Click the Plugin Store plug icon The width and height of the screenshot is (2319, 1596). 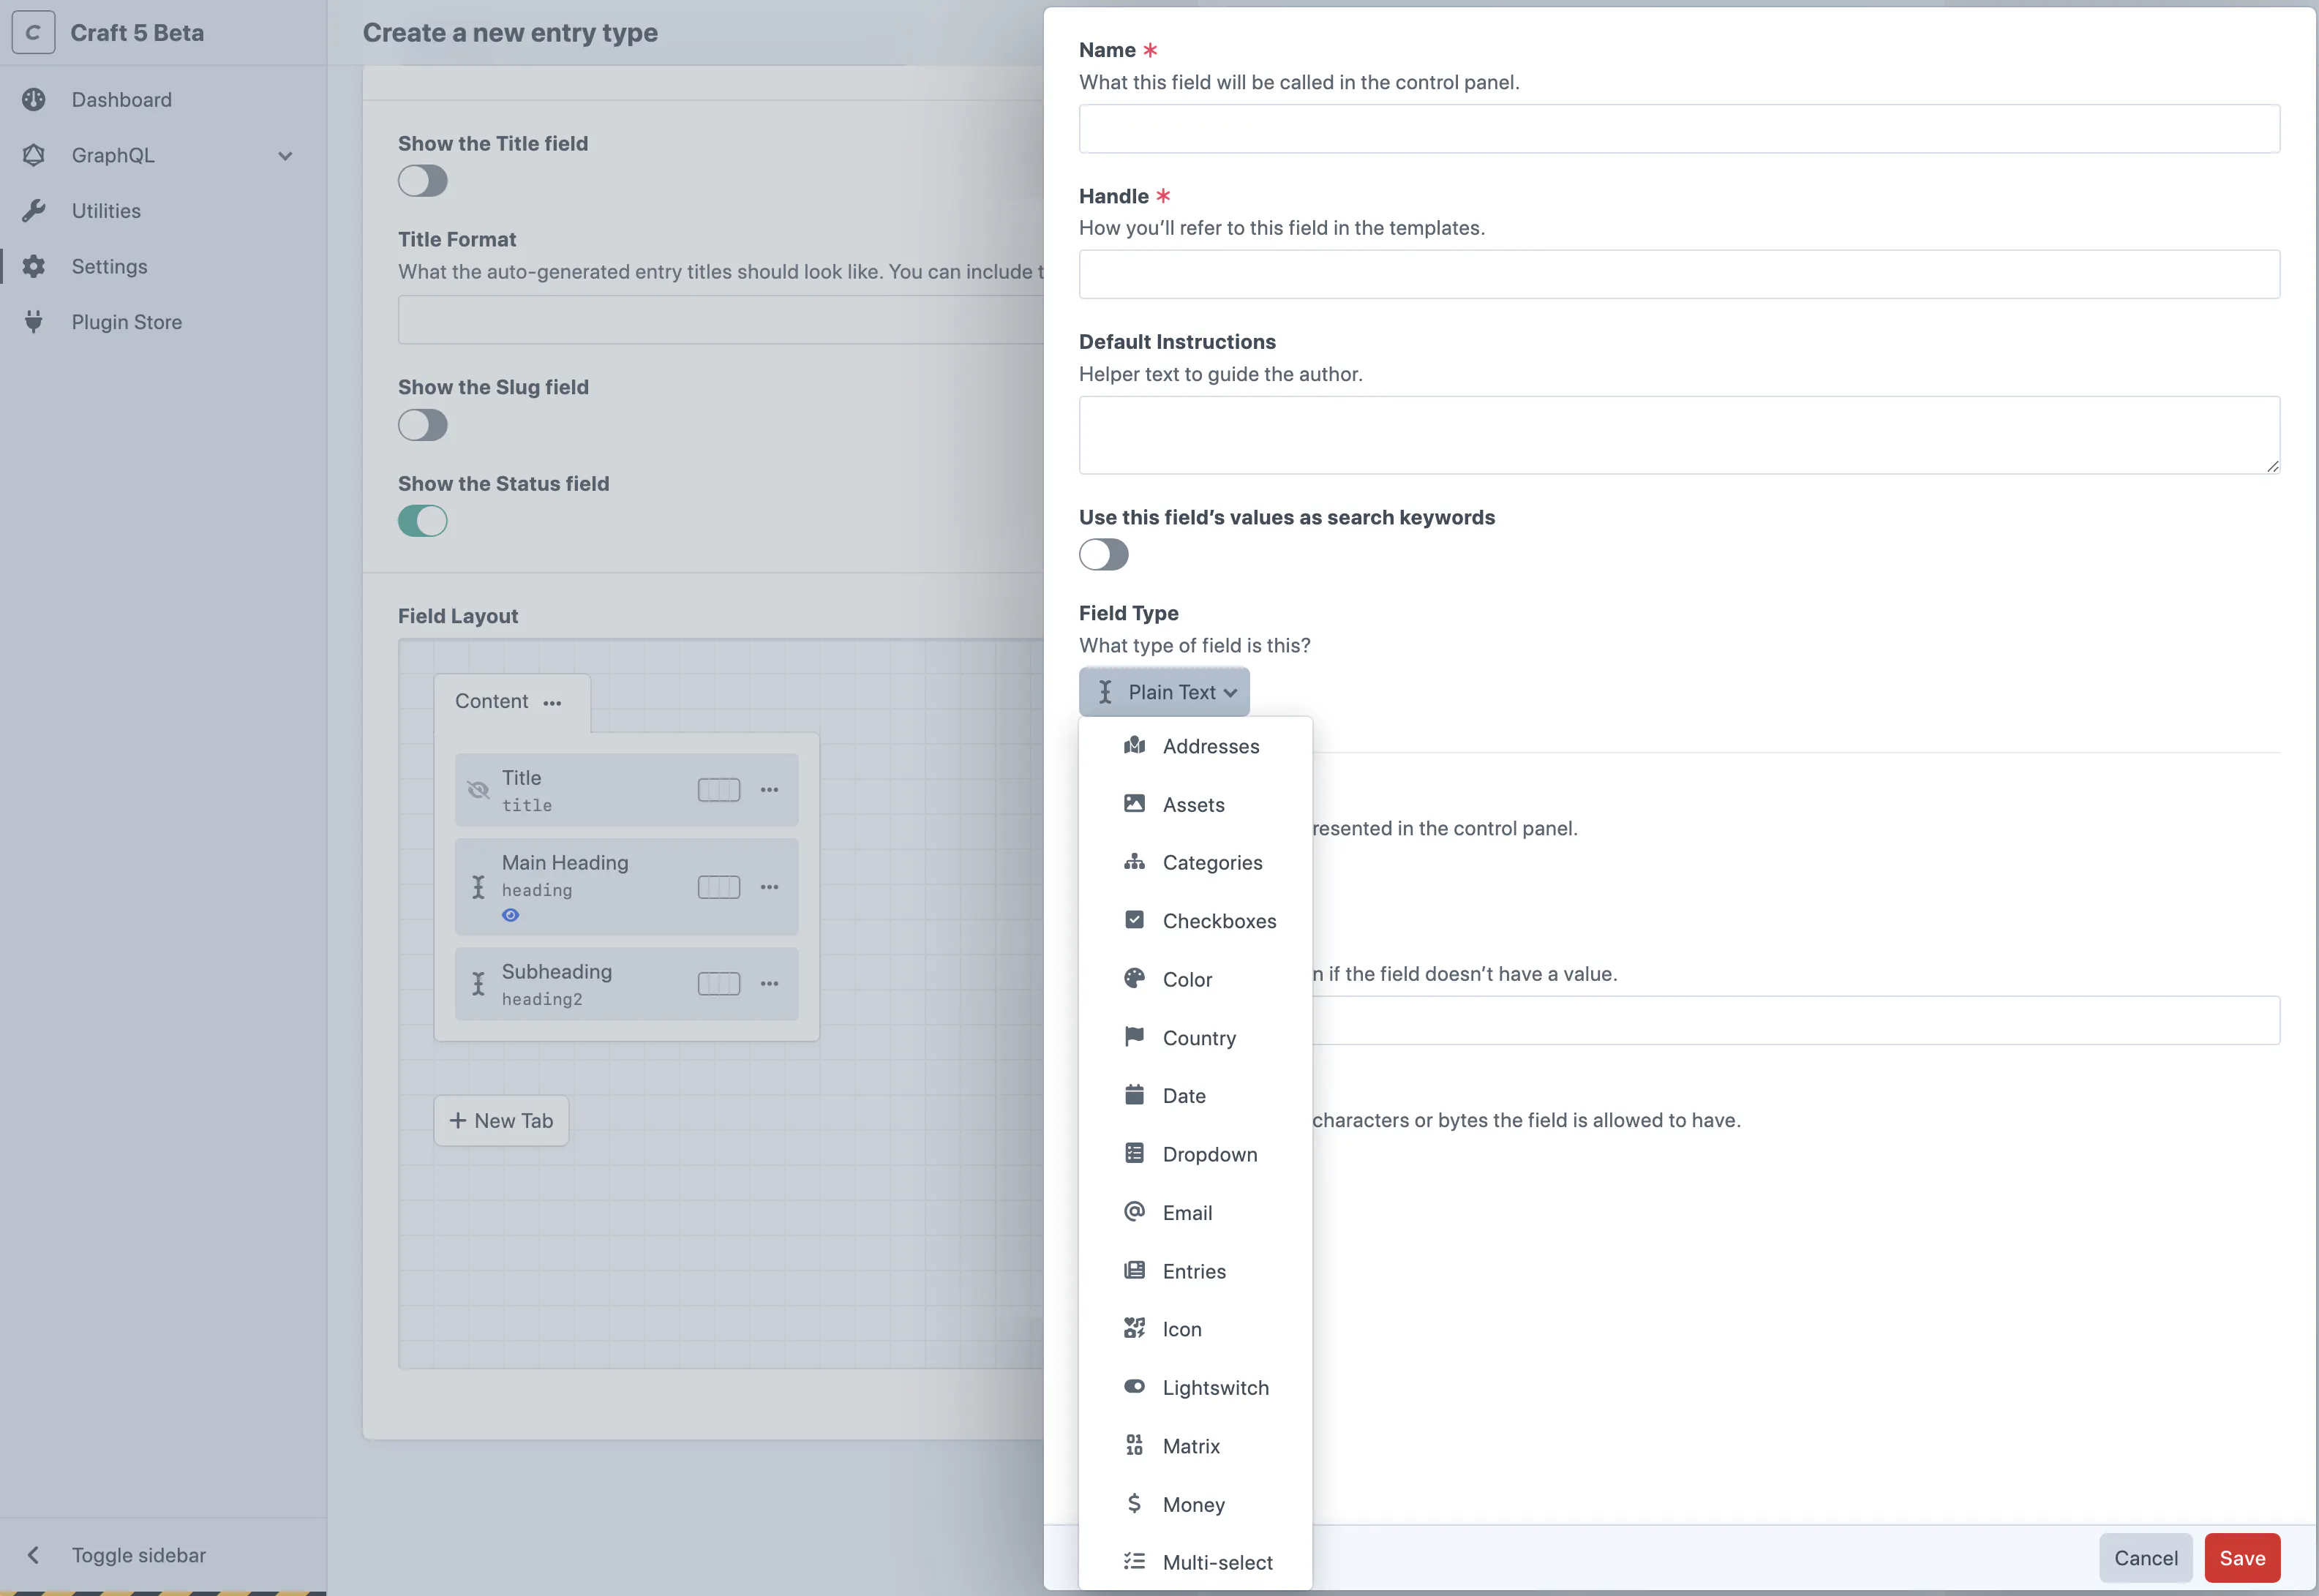pos(34,322)
